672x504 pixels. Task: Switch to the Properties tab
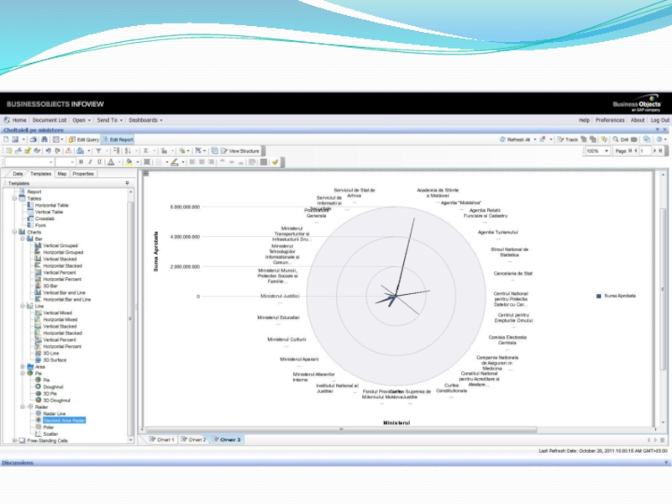(x=83, y=174)
